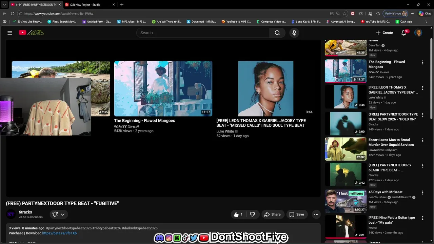The width and height of the screenshot is (434, 244).
Task: Open the Cash App bookmark
Action: pyautogui.click(x=404, y=22)
